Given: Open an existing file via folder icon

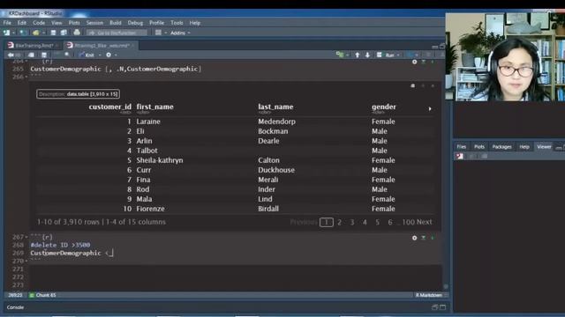Looking at the screenshot, I should tap(35, 33).
